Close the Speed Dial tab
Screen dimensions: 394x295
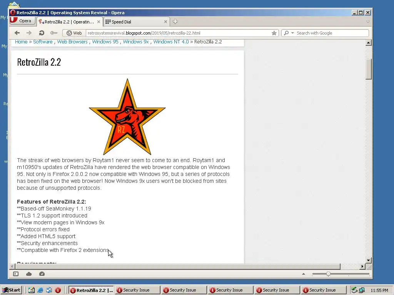(x=165, y=22)
